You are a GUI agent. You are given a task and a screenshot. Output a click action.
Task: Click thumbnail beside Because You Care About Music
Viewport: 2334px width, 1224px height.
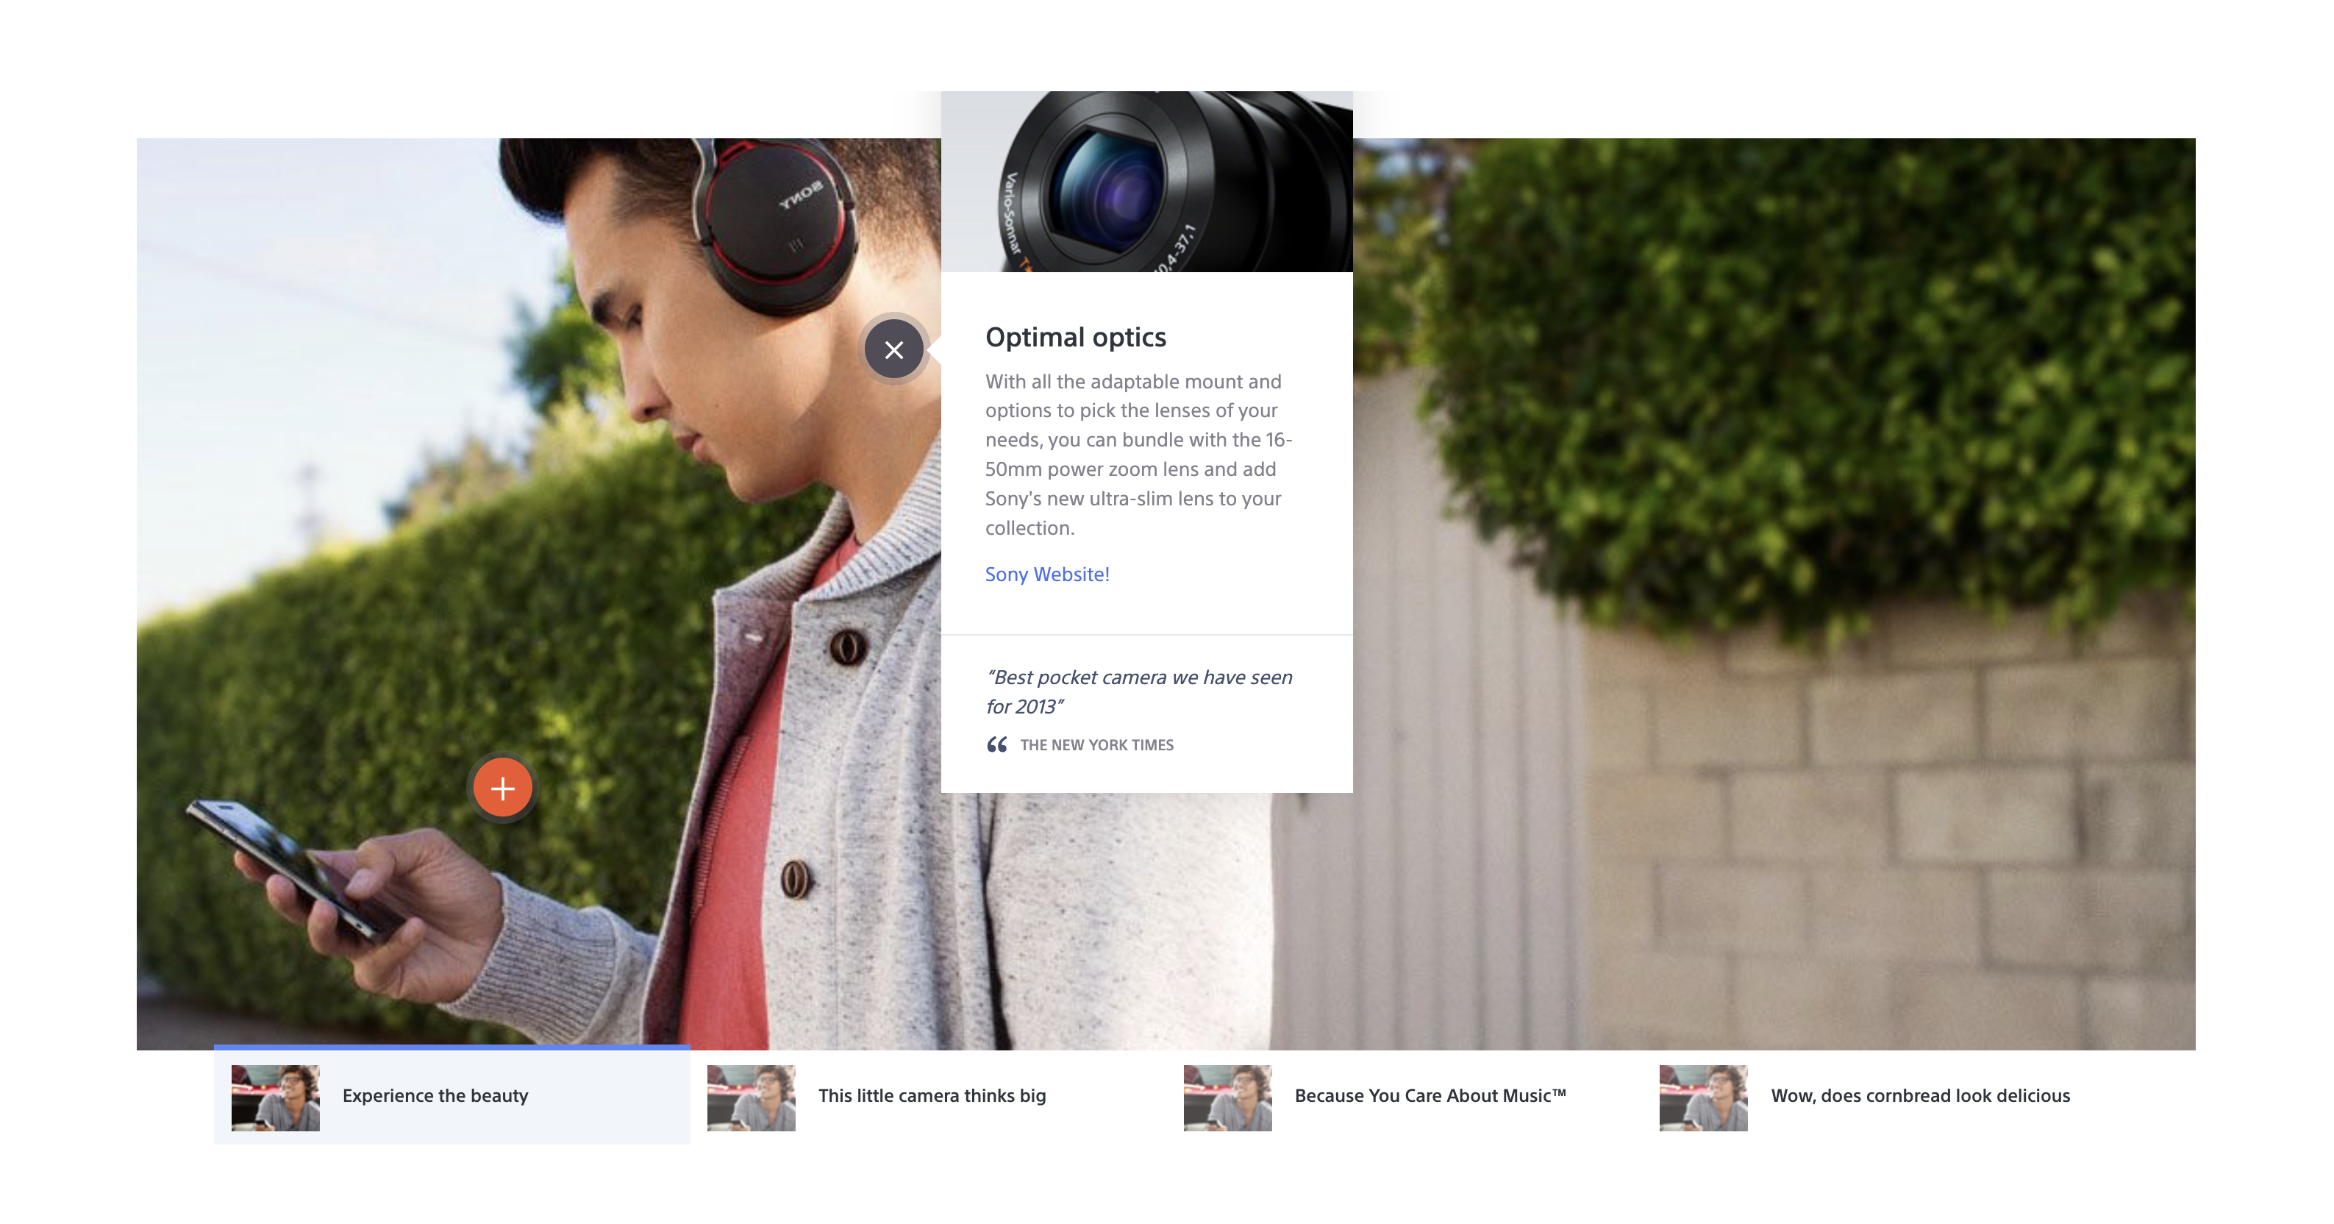pos(1227,1097)
